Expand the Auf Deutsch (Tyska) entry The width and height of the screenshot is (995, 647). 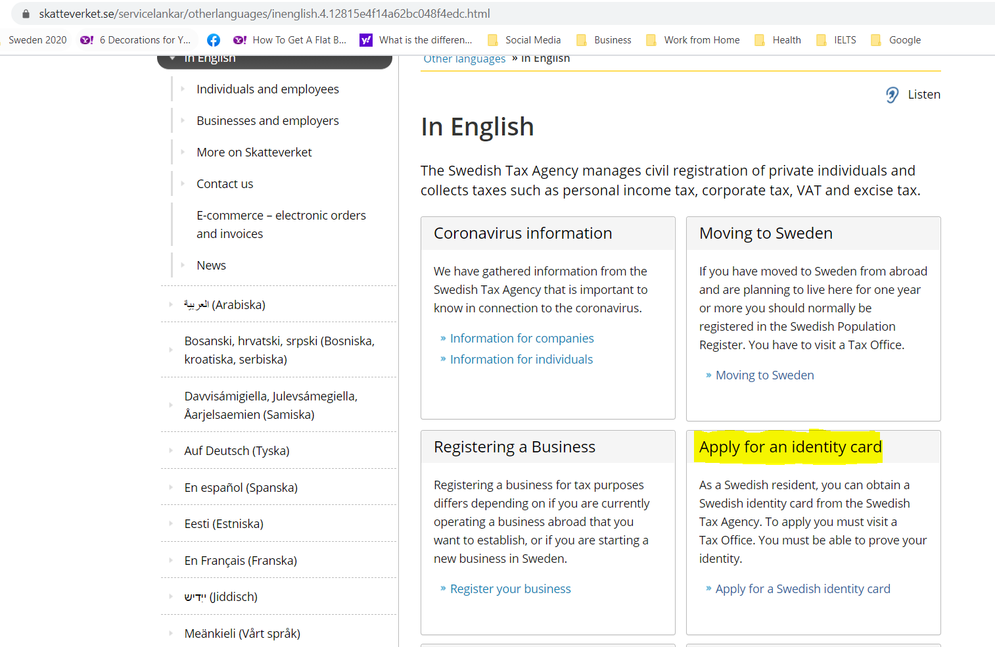tap(237, 450)
